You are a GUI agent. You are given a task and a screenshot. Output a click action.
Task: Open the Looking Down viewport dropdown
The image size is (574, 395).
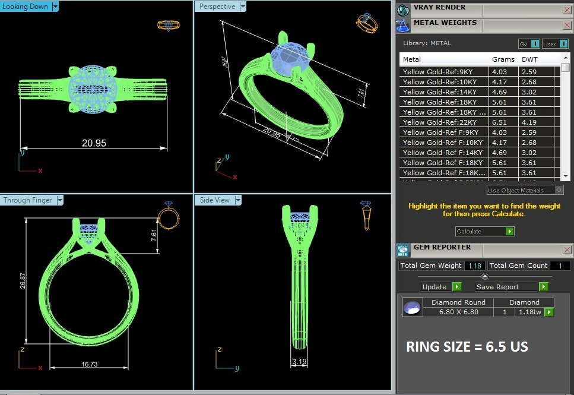pos(55,7)
